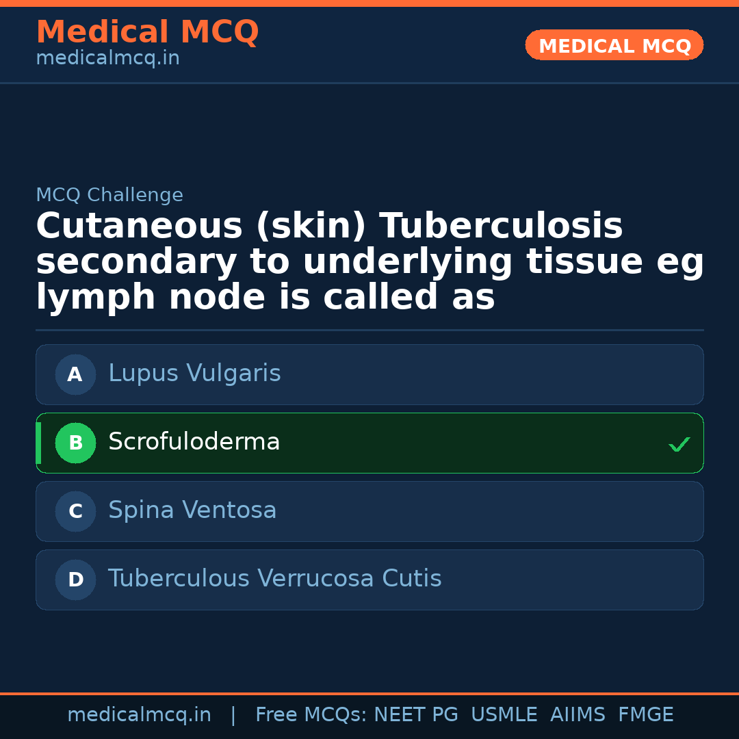
Task: Pick the Scrofuloderma answer text
Action: 194,442
